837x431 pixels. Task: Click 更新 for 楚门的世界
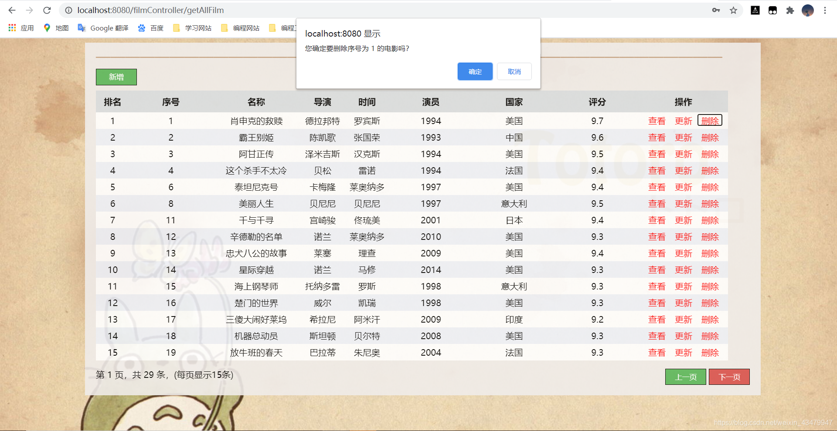(683, 303)
